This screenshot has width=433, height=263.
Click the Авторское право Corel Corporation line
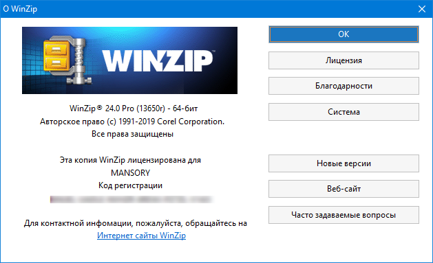(x=132, y=122)
